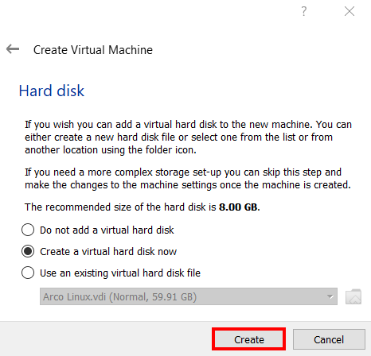Click the paragraph about complex storage set-up
The image size is (371, 356).
pos(188,179)
